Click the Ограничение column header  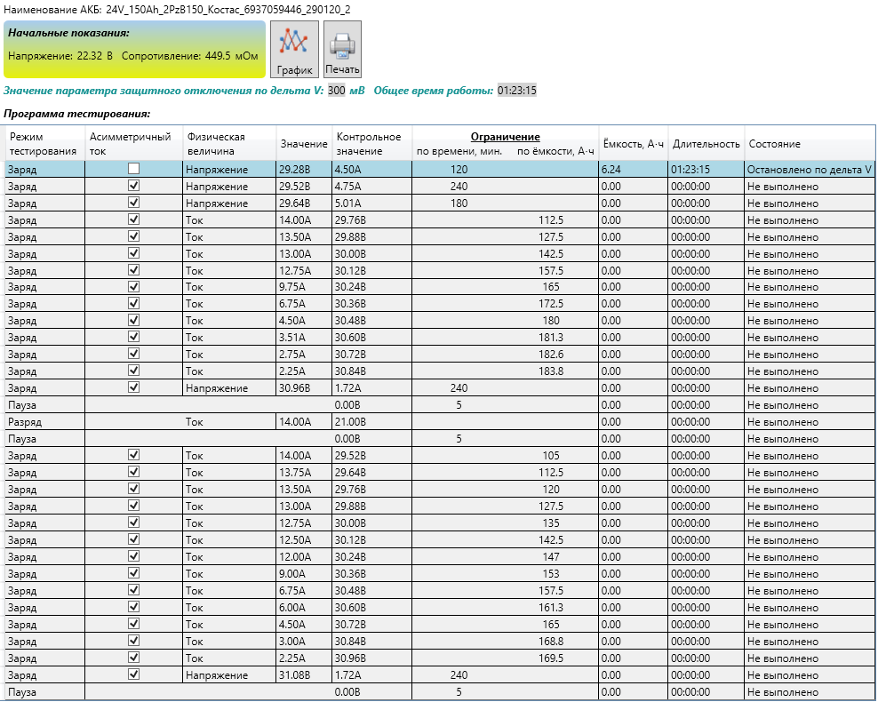[505, 137]
